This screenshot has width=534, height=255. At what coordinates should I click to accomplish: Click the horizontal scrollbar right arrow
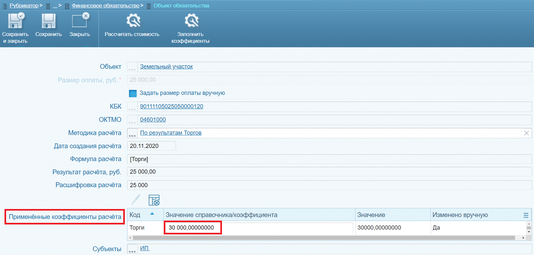pos(523,238)
